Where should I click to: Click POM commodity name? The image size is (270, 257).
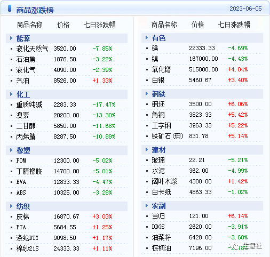[x=21, y=160]
